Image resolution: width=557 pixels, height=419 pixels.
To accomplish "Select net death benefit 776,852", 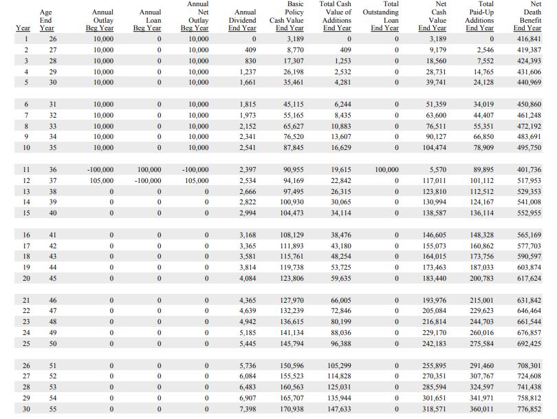I will (x=529, y=409).
